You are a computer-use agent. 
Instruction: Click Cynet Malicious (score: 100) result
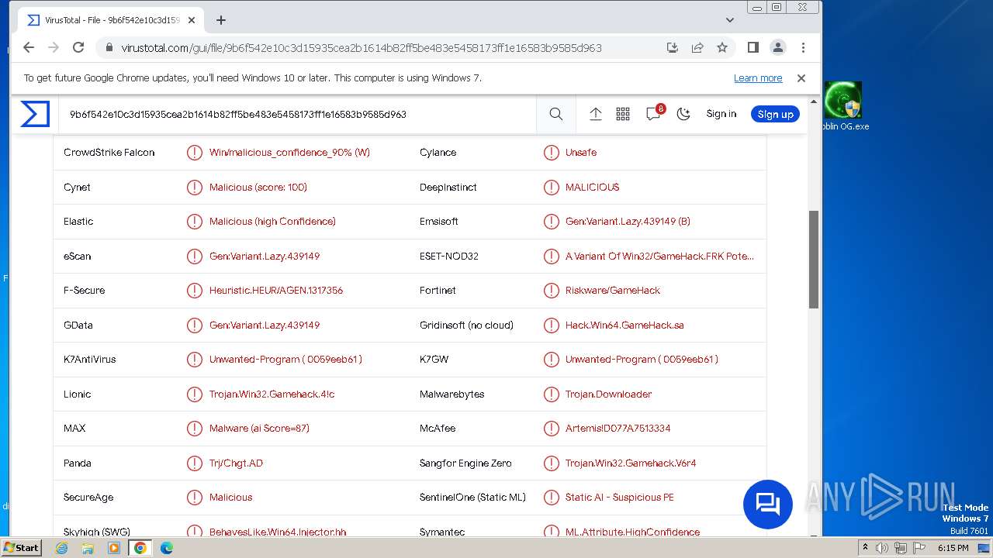point(258,187)
